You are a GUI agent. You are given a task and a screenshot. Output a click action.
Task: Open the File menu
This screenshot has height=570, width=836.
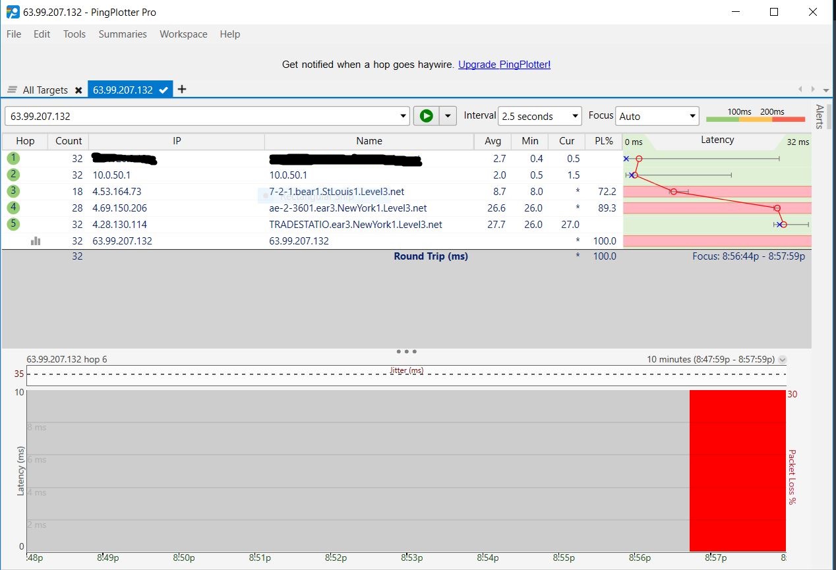pyautogui.click(x=14, y=34)
